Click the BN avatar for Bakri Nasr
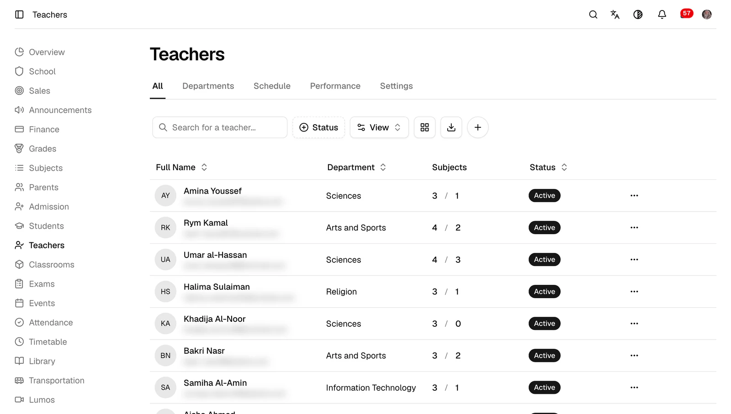The height and width of the screenshot is (414, 731). (x=165, y=356)
